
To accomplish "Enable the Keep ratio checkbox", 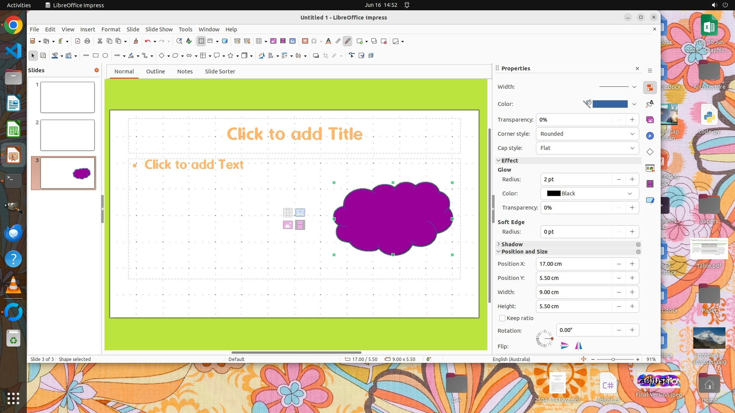I will pos(502,318).
